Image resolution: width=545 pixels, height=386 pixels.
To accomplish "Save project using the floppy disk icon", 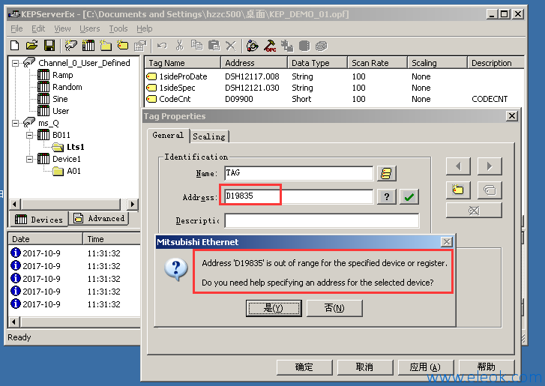I will [49, 46].
